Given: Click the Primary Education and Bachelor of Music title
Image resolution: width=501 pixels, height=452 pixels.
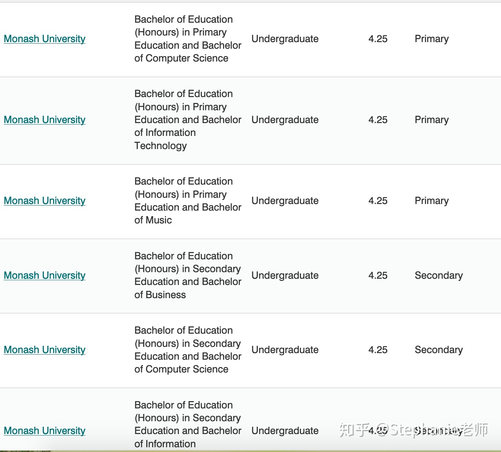Looking at the screenshot, I should click(188, 201).
